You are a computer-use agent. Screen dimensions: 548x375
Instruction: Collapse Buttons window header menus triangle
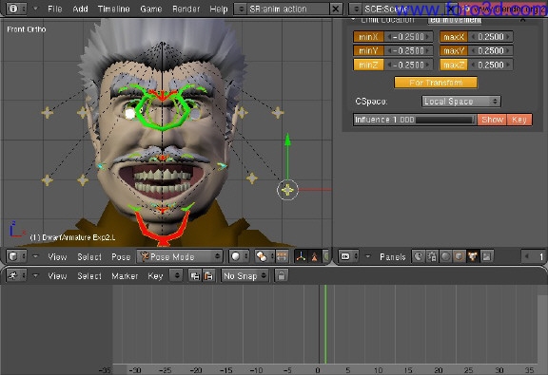point(367,256)
